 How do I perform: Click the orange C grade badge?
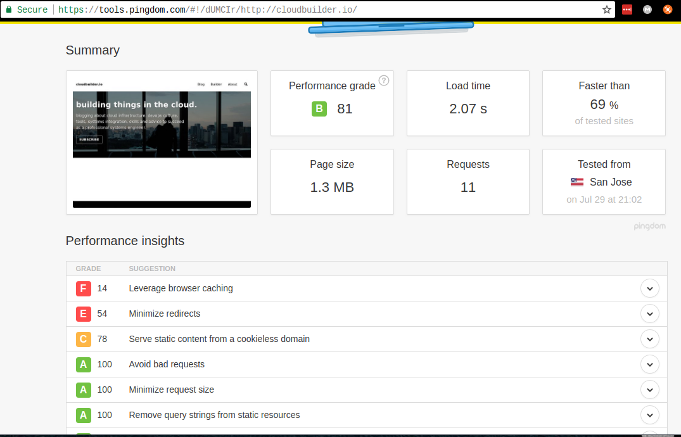[x=84, y=339]
